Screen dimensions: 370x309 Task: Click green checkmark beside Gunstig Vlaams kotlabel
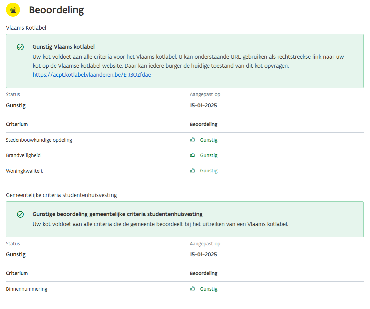(20, 47)
